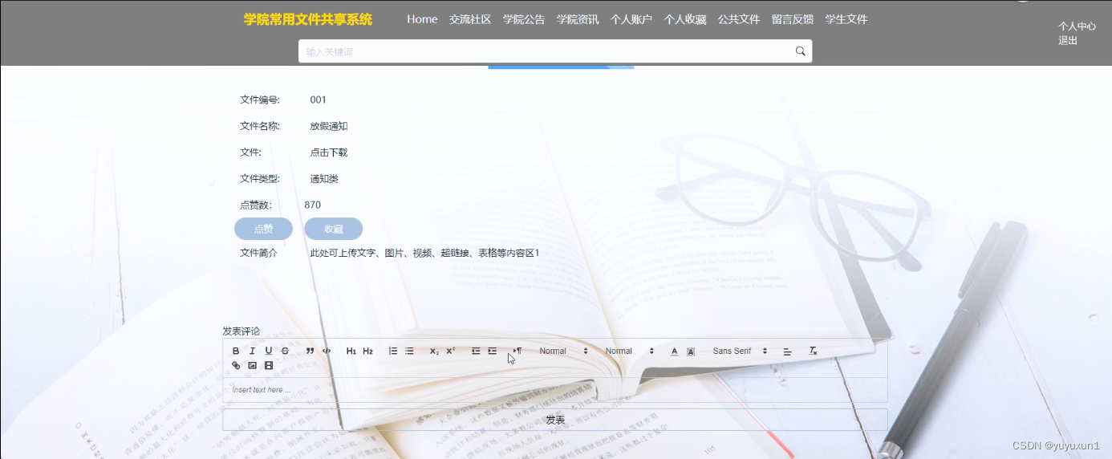Image resolution: width=1112 pixels, height=459 pixels.
Task: Open the 公共文件 menu item
Action: (x=739, y=19)
